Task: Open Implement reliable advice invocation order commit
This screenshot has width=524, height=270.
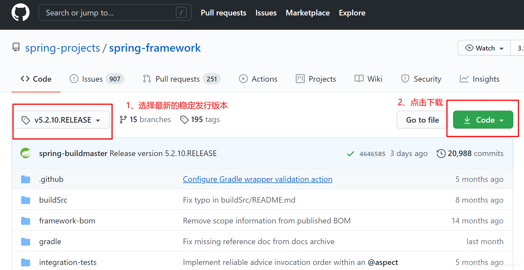Action: (x=290, y=262)
